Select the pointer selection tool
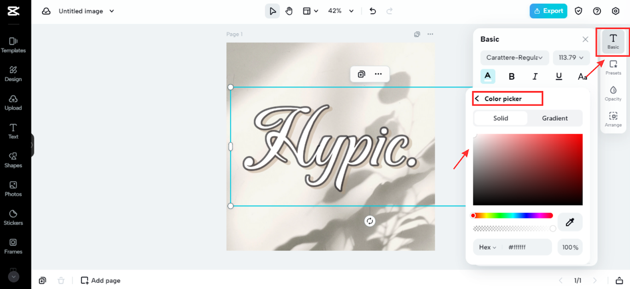The width and height of the screenshot is (630, 289). click(x=272, y=11)
